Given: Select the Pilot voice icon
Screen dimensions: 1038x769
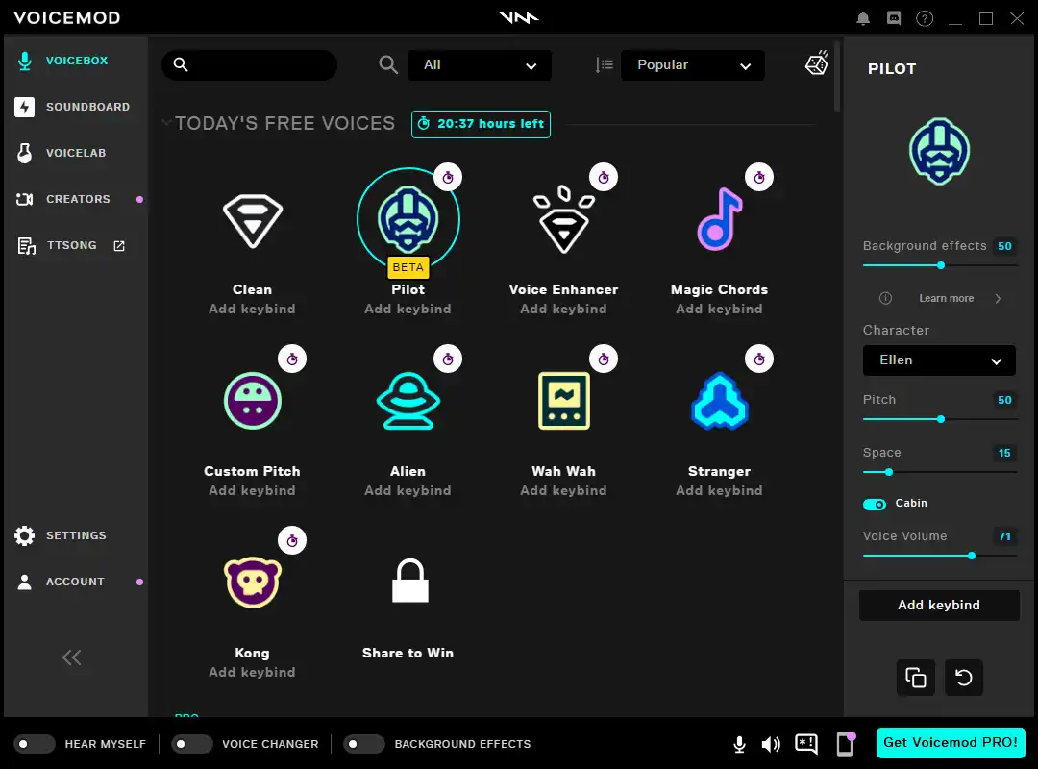Looking at the screenshot, I should (x=408, y=219).
